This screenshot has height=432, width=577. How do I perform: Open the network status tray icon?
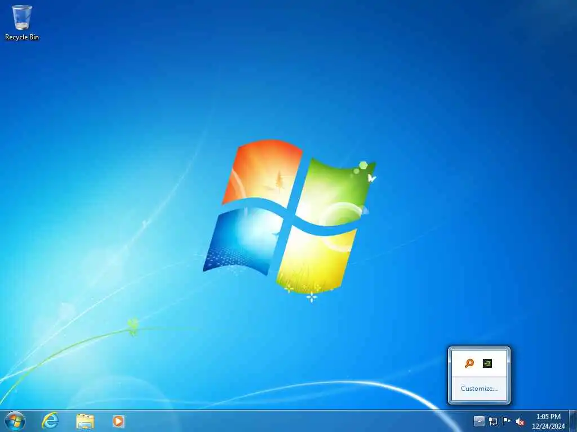492,421
